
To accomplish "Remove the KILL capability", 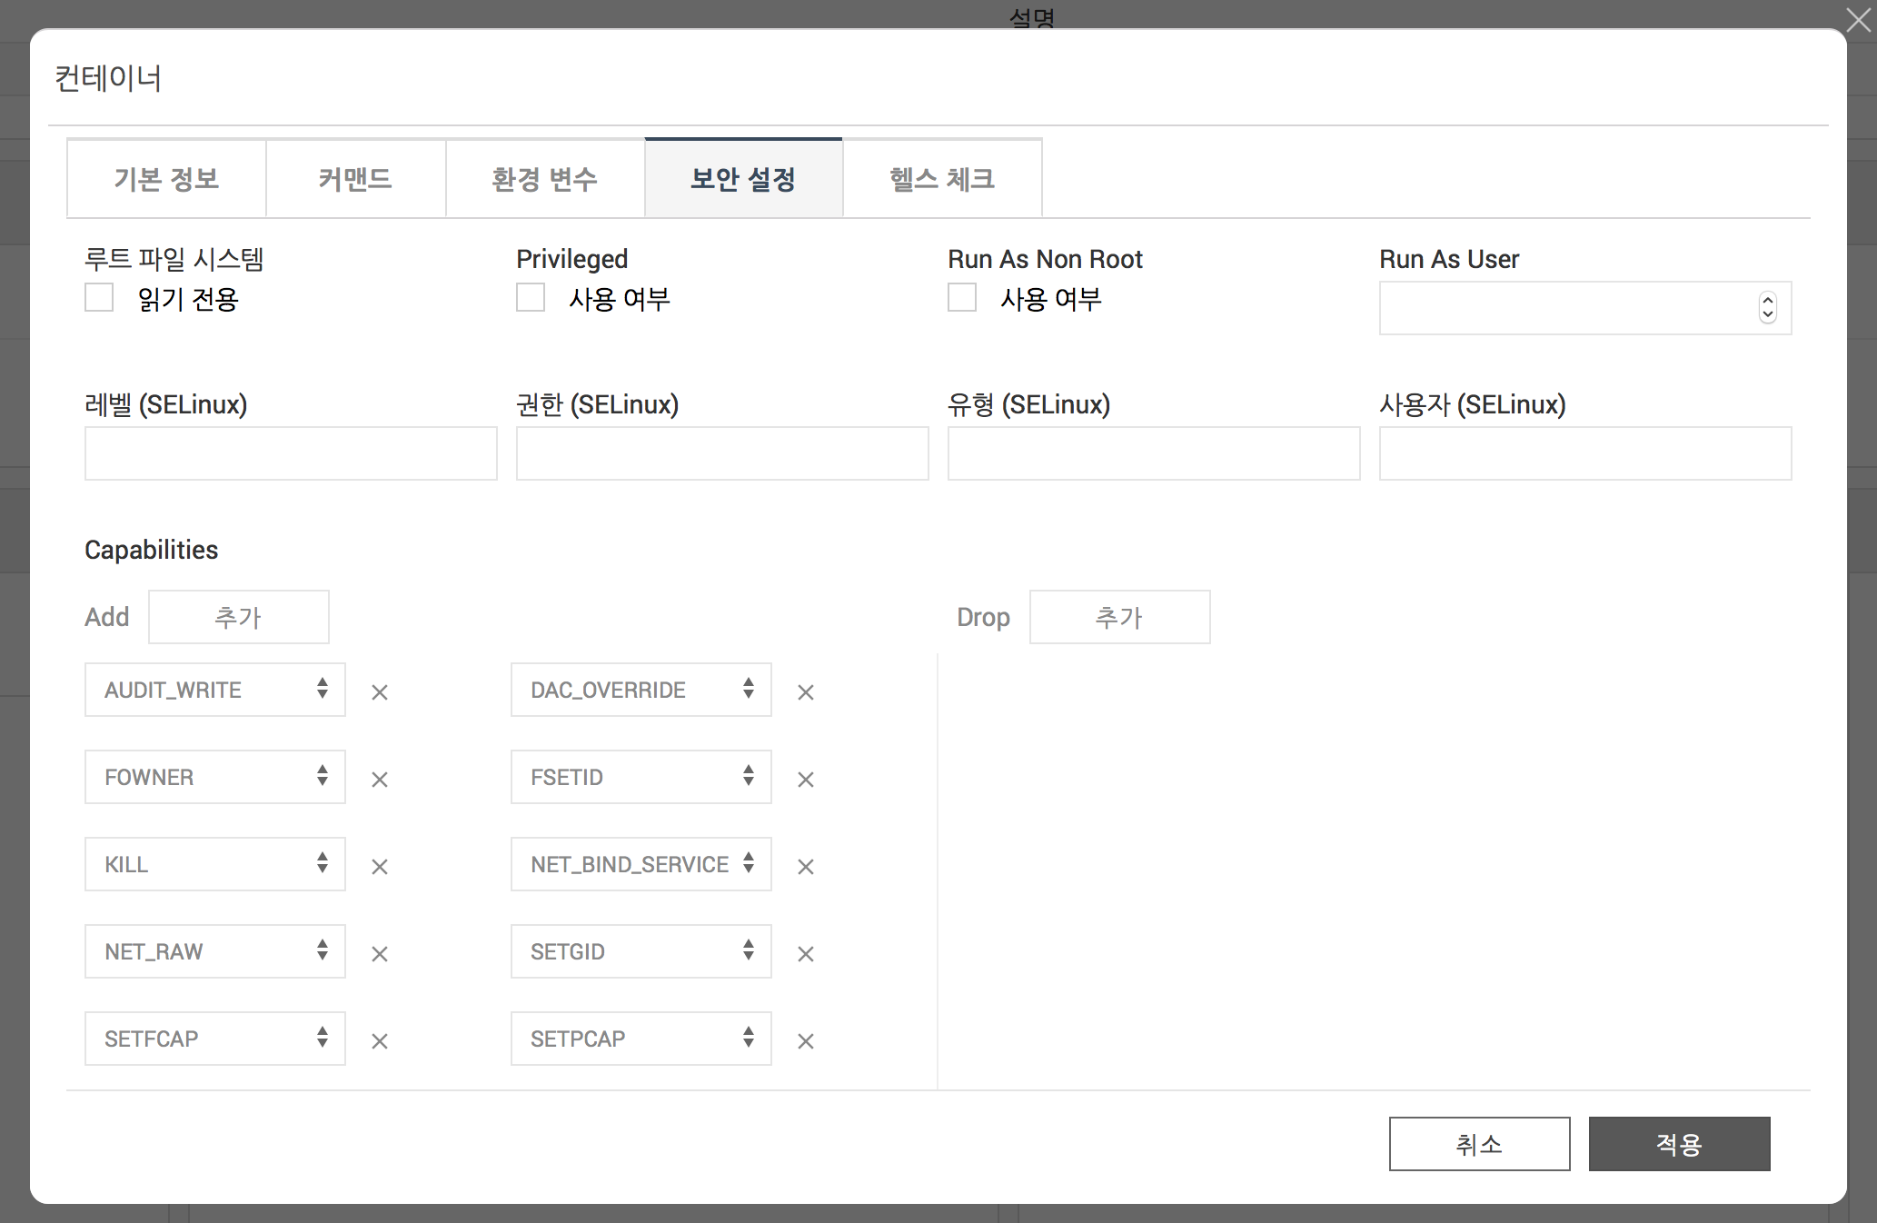I will [380, 867].
